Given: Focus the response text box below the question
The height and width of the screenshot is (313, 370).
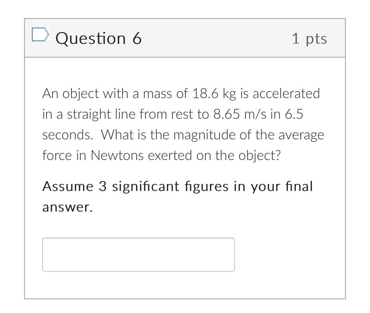Looking at the screenshot, I should (138, 254).
